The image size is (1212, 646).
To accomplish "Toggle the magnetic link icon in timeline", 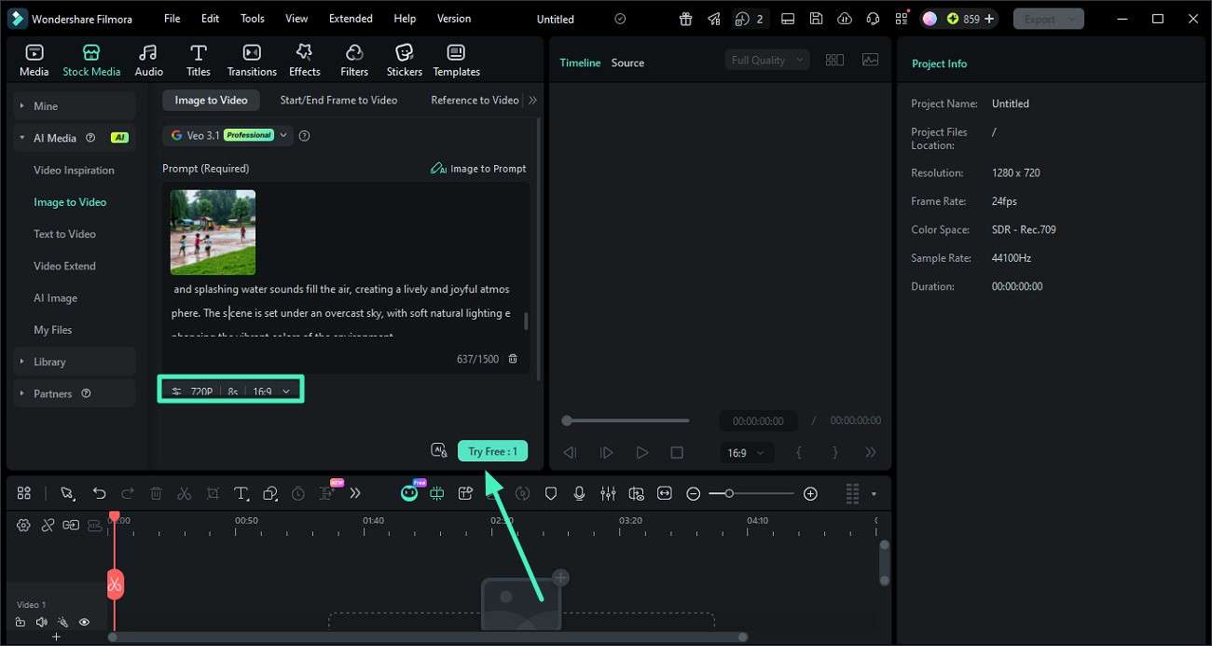I will tap(48, 525).
